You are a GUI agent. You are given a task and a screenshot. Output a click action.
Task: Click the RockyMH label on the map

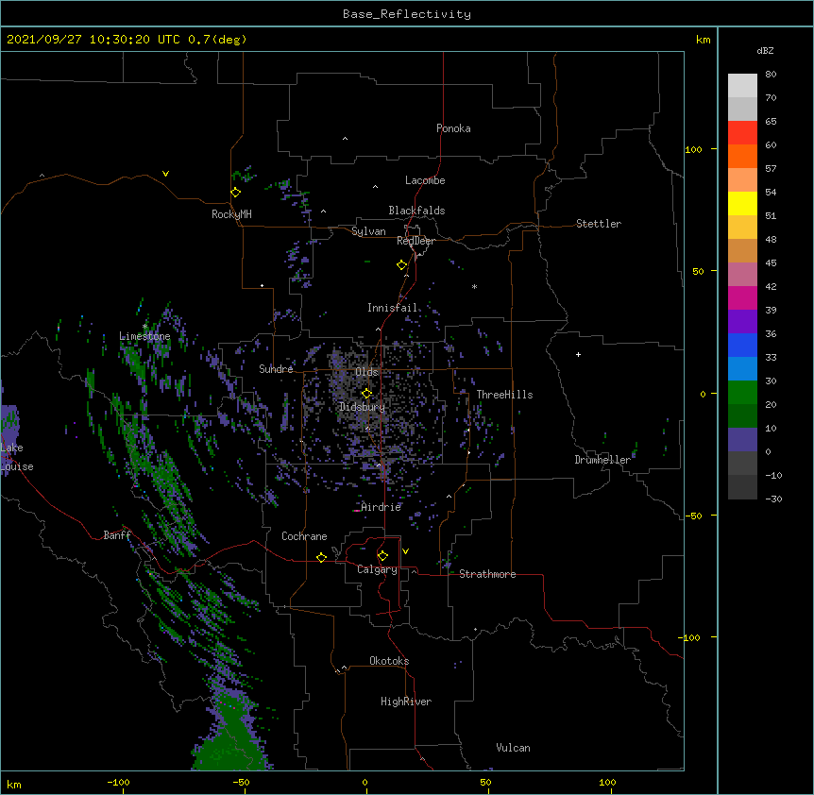(231, 214)
